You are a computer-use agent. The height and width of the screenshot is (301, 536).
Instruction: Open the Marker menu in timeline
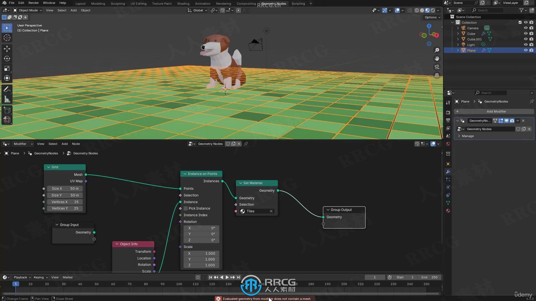point(68,277)
